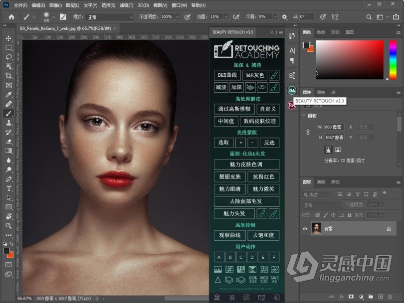This screenshot has height=303, width=404.
Task: Select portrait canvas orientation button
Action: click(x=328, y=150)
